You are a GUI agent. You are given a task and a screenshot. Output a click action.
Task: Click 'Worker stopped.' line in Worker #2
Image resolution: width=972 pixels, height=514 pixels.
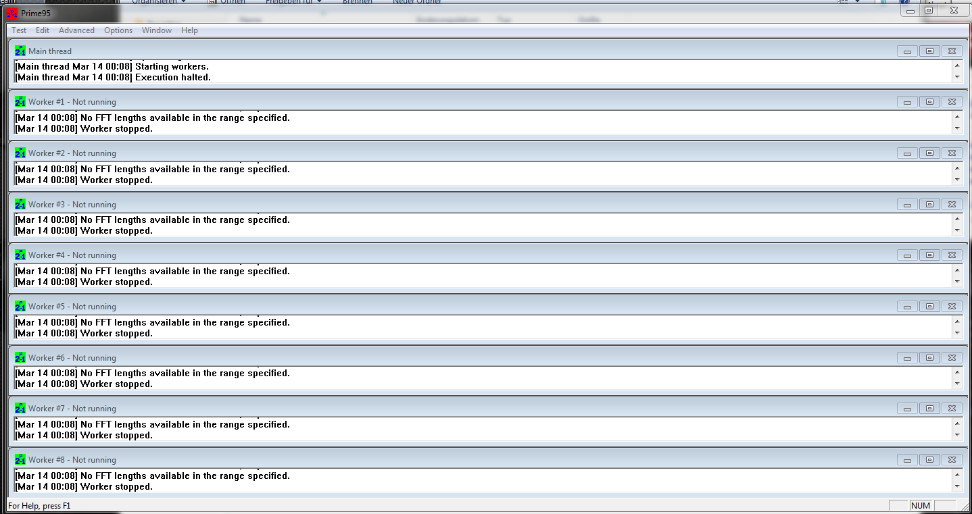[x=84, y=180]
